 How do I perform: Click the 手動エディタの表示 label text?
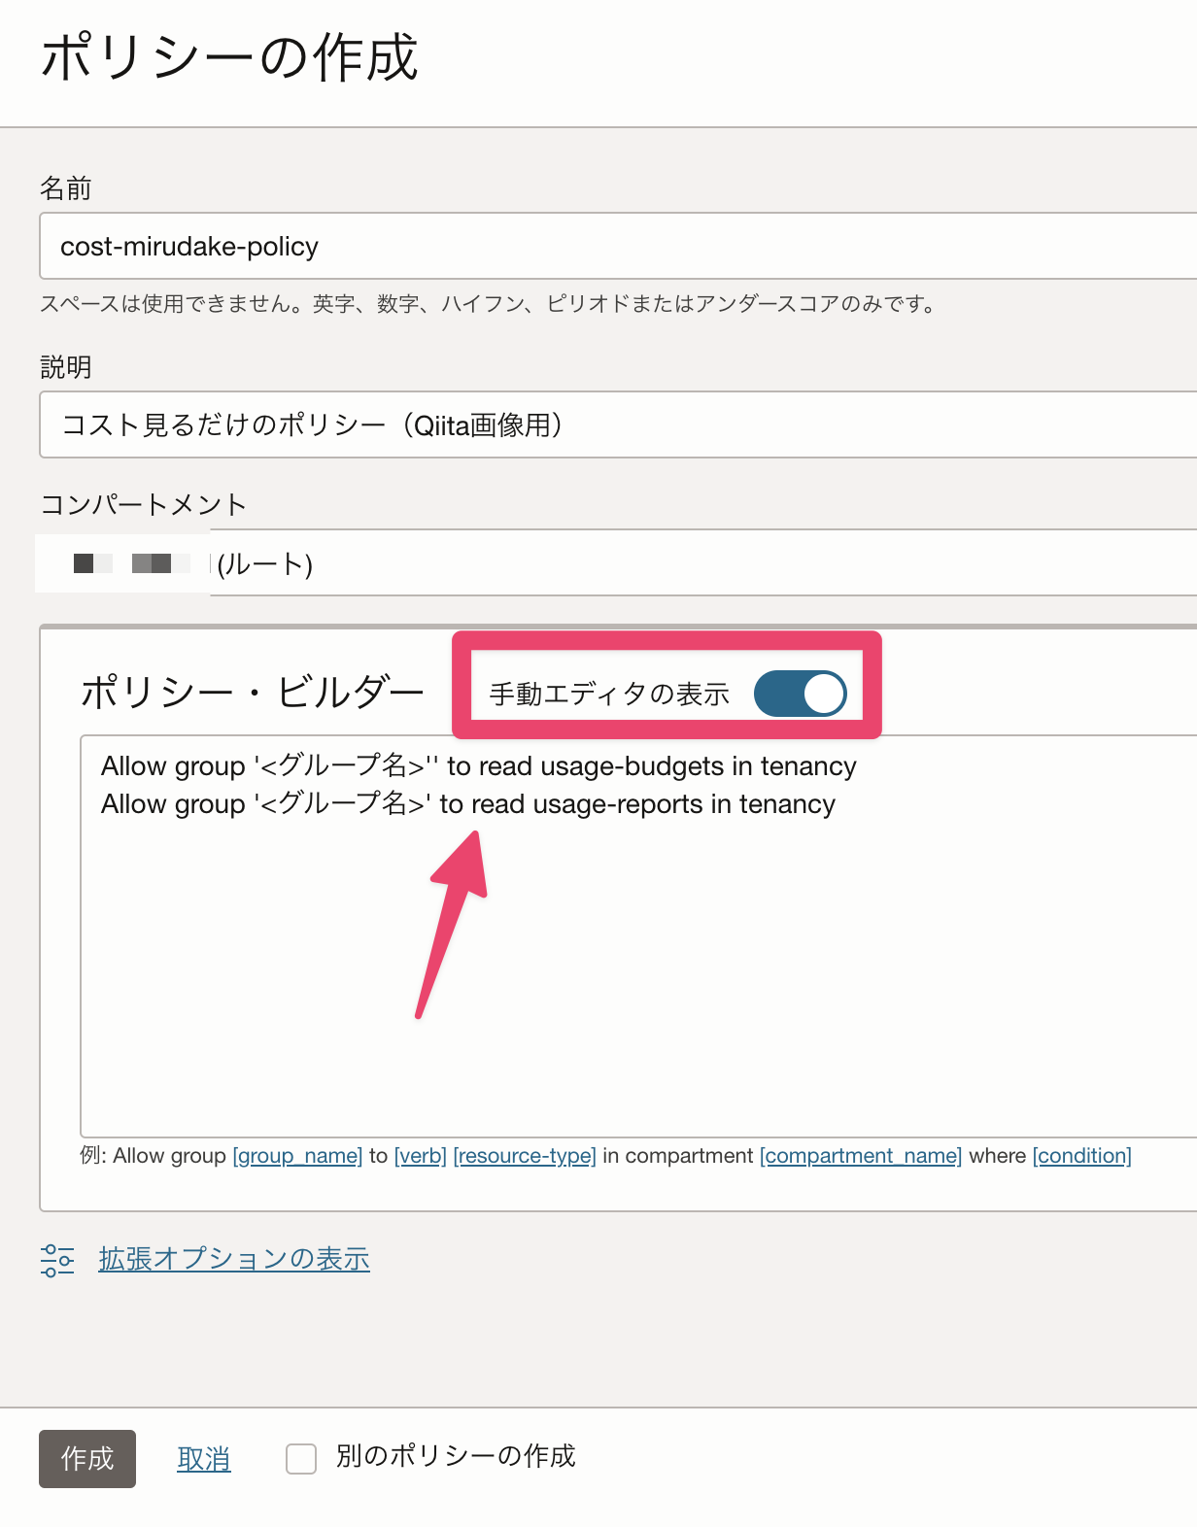click(609, 694)
